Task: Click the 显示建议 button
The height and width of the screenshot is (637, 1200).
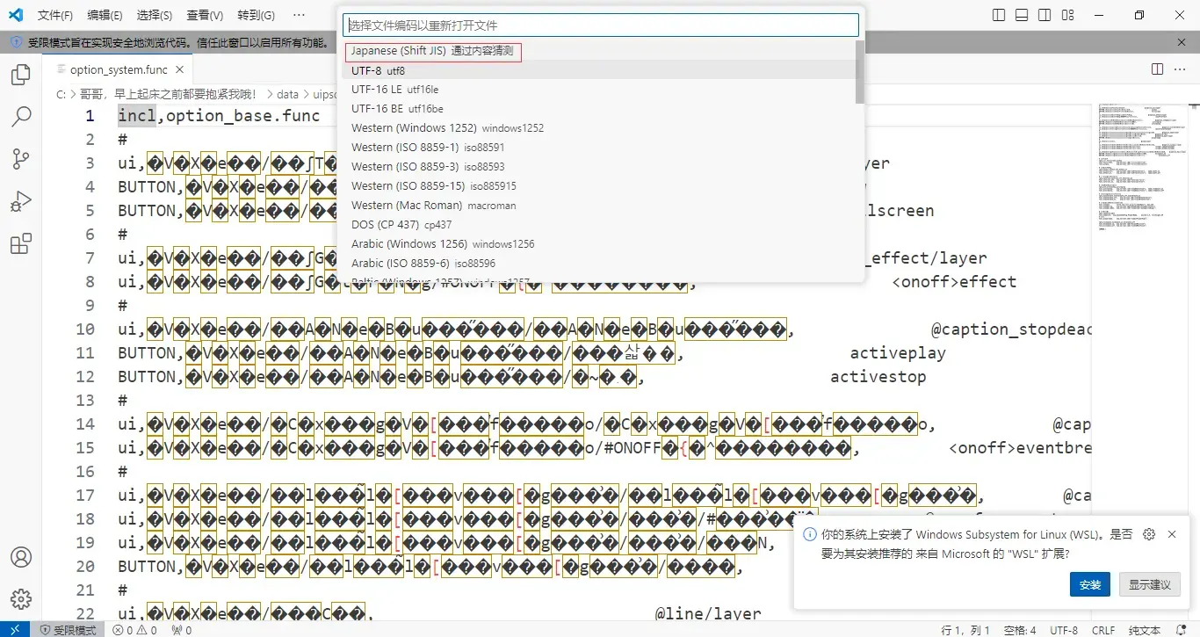Action: coord(1150,584)
